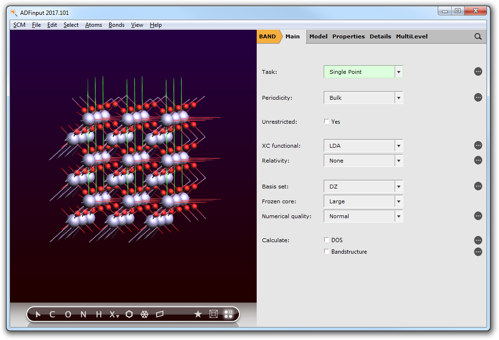Expand the Basis set DZ dropdown

coord(363,187)
